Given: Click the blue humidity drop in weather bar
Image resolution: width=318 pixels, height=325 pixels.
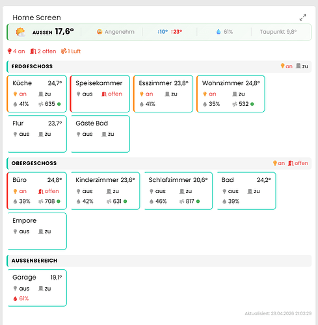Looking at the screenshot, I should click(x=219, y=32).
